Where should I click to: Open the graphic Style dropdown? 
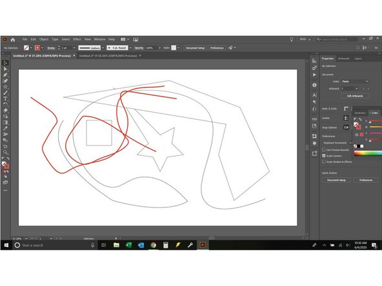coord(179,48)
